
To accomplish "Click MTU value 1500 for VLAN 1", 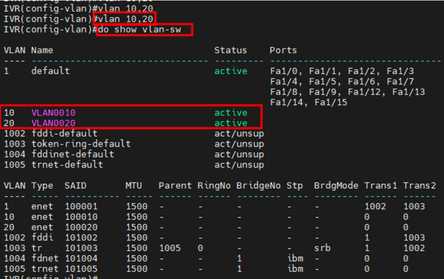I will click(x=137, y=206).
